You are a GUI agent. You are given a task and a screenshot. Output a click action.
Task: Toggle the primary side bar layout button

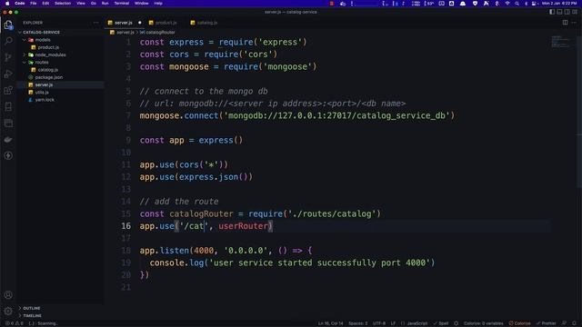pyautogui.click(x=552, y=12)
